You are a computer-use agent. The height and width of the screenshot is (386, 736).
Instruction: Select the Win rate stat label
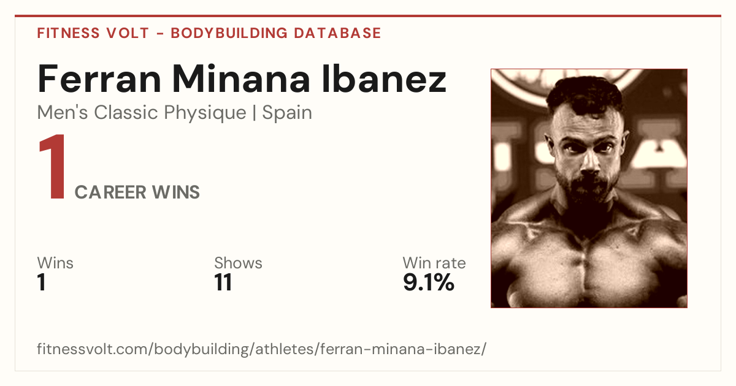coord(434,263)
